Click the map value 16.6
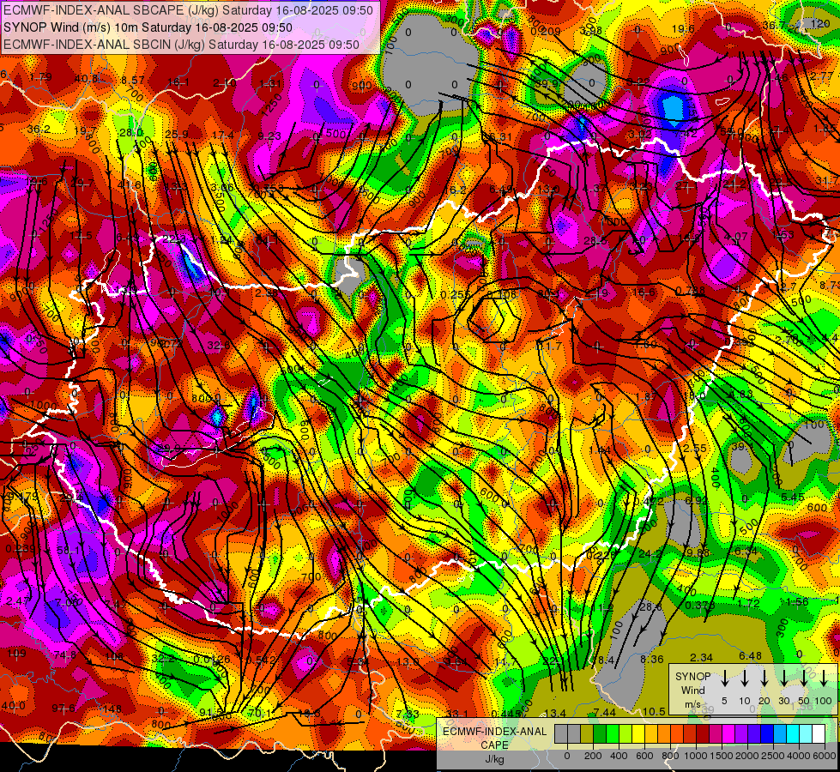Viewport: 840px width, 772px height. click(644, 292)
